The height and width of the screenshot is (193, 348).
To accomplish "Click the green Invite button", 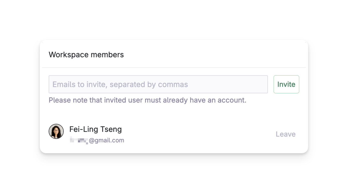I will [x=286, y=84].
